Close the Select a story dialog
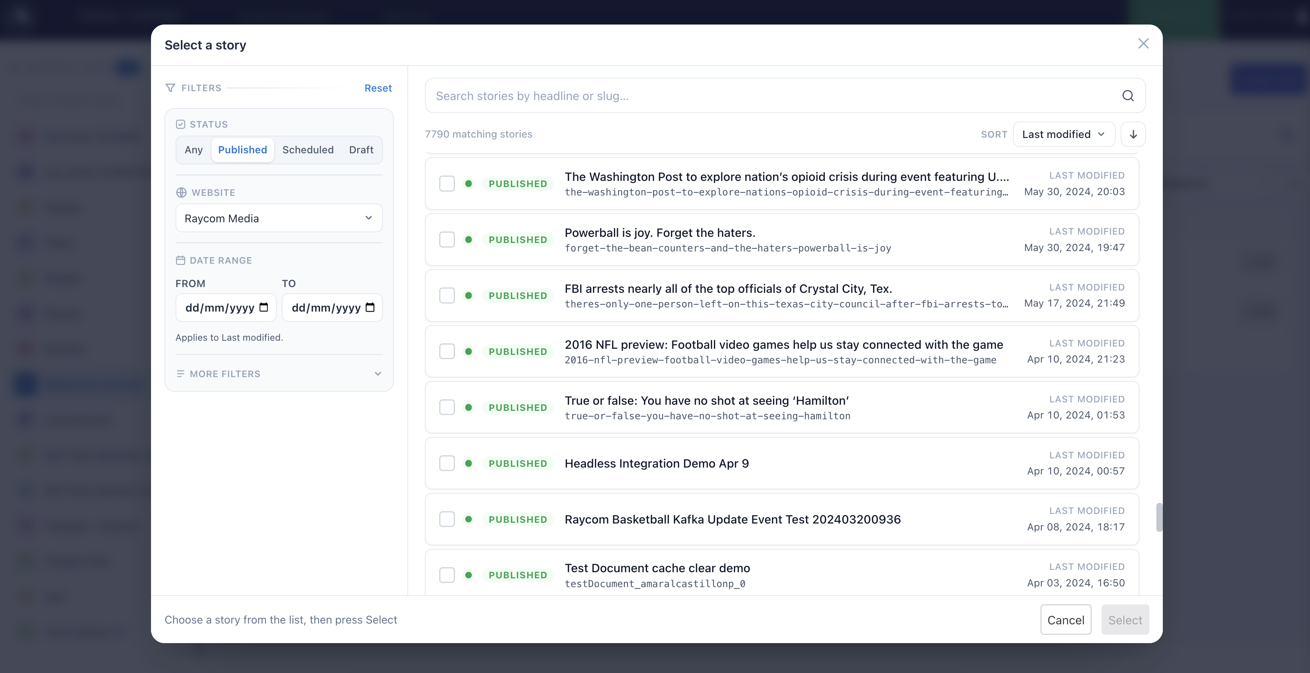This screenshot has width=1310, height=673. tap(1143, 44)
